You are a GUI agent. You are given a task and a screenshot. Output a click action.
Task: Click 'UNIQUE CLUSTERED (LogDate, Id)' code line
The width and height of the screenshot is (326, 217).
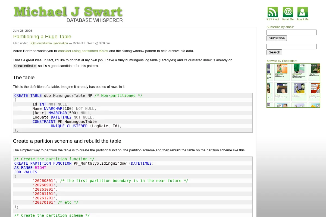[86, 126]
